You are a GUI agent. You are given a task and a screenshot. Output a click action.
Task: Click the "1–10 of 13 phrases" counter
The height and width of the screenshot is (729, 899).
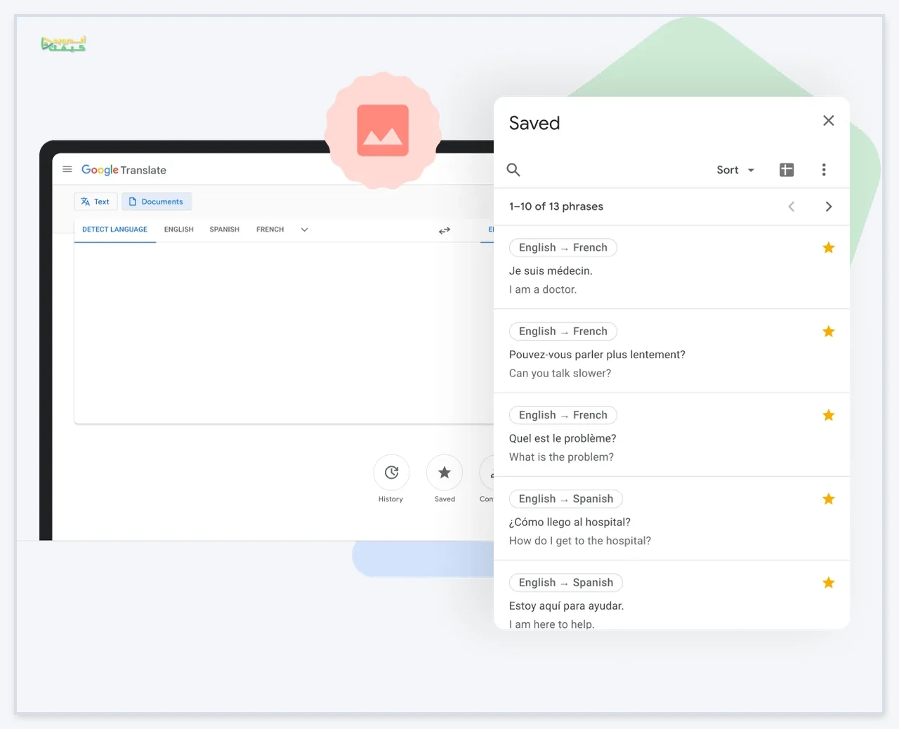tap(556, 206)
